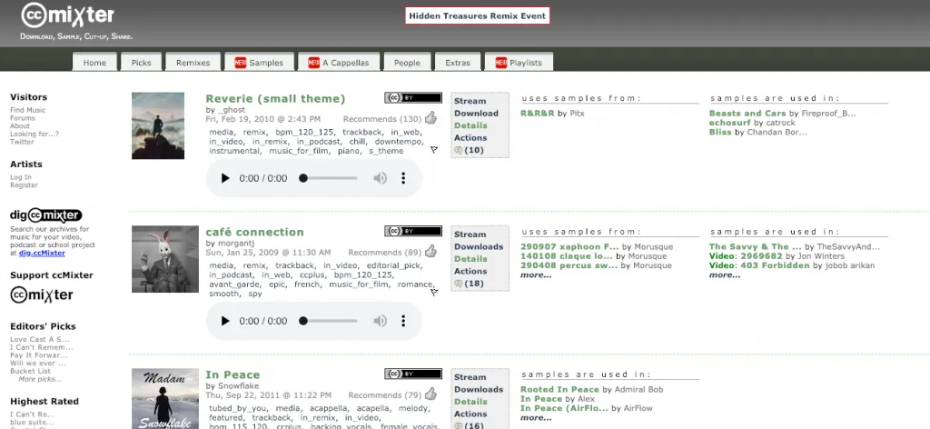
Task: Click the CC BY license badge for In Peace
Action: [413, 374]
